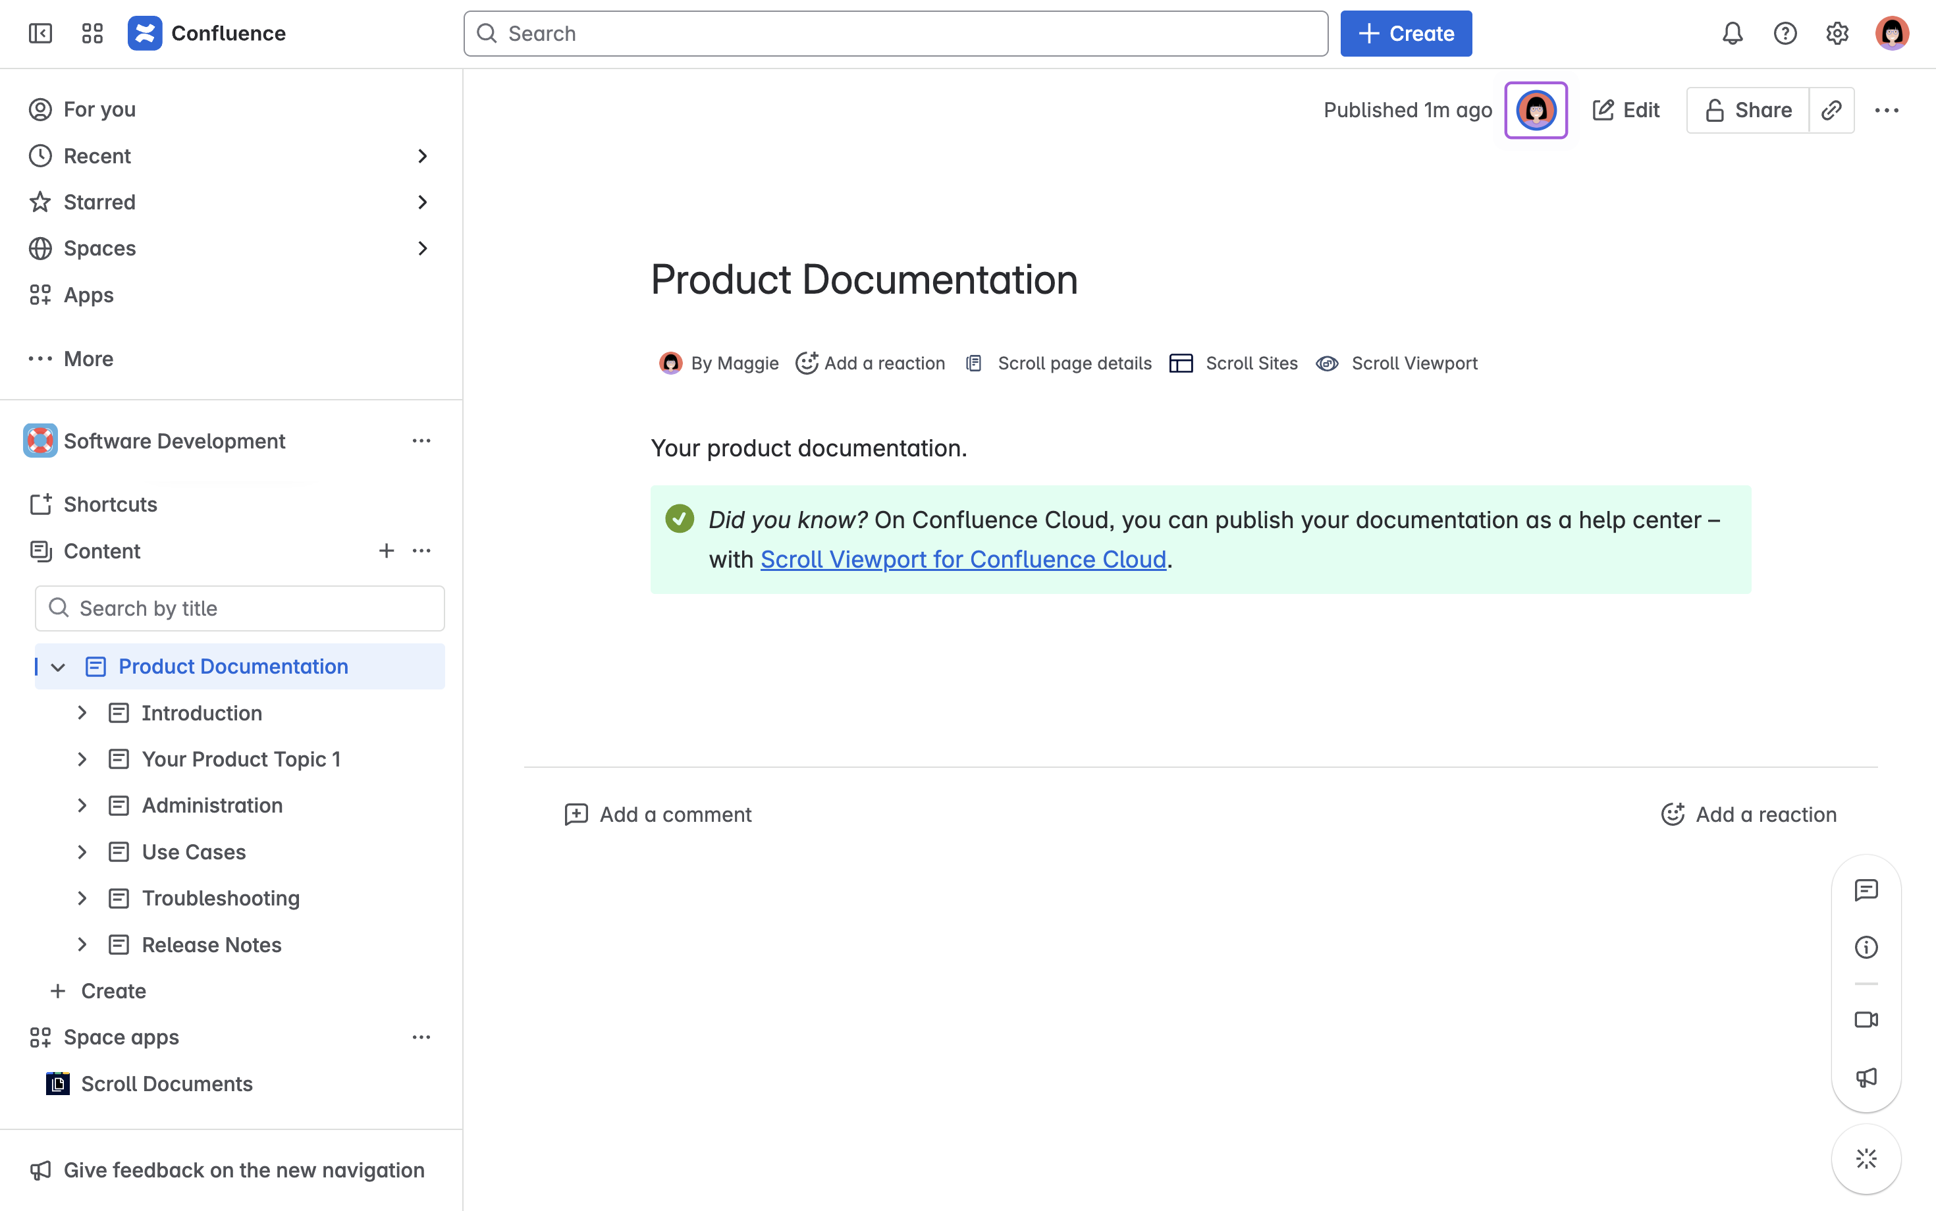Open the Software Development space options menu

click(x=422, y=440)
